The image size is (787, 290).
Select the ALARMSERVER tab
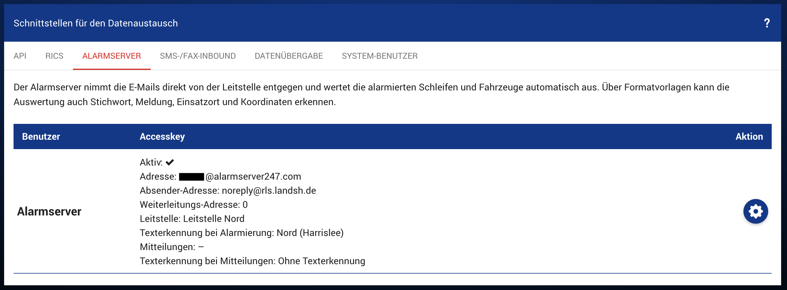click(112, 56)
